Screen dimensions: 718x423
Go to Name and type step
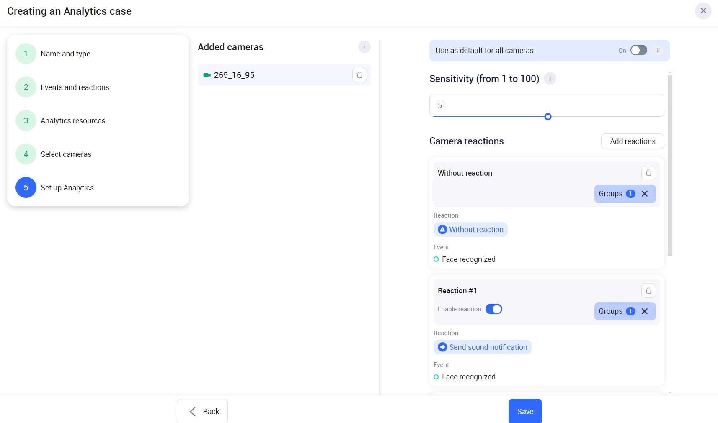coord(65,54)
